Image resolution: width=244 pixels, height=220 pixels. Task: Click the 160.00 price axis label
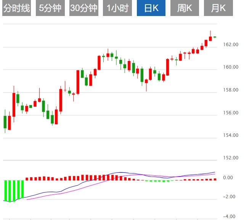pos(230,67)
